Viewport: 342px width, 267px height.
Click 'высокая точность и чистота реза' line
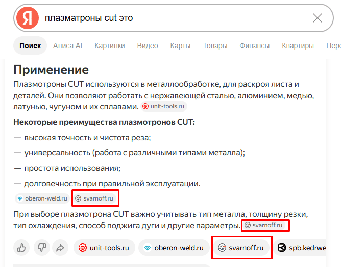point(87,138)
